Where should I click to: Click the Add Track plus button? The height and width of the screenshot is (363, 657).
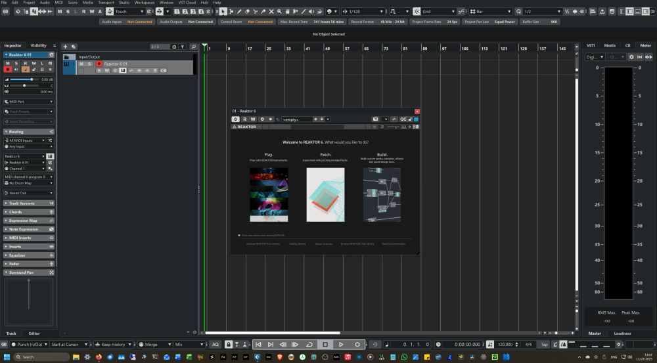click(65, 47)
